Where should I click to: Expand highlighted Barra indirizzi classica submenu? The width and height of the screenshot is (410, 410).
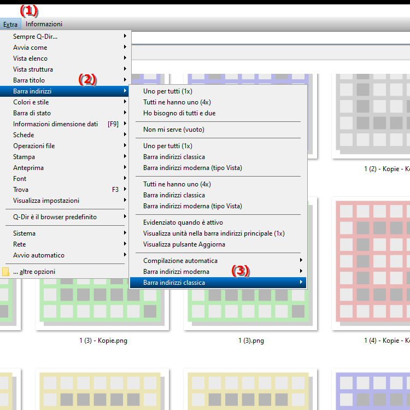coord(218,283)
